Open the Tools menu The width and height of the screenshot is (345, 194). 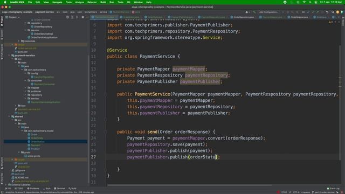pyautogui.click(x=120, y=2)
